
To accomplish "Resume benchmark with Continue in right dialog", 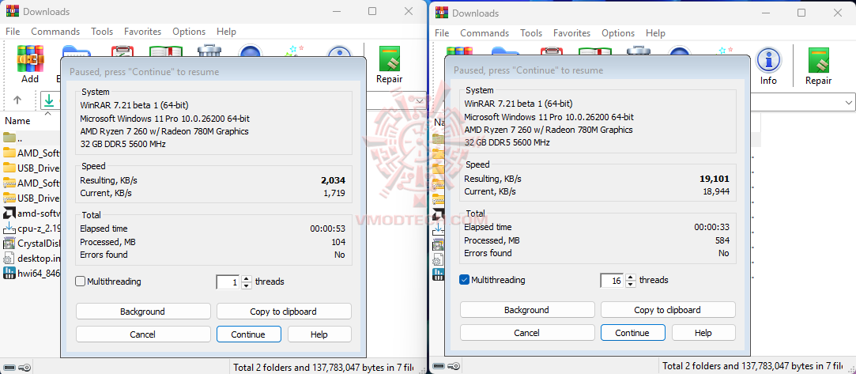I will (633, 333).
